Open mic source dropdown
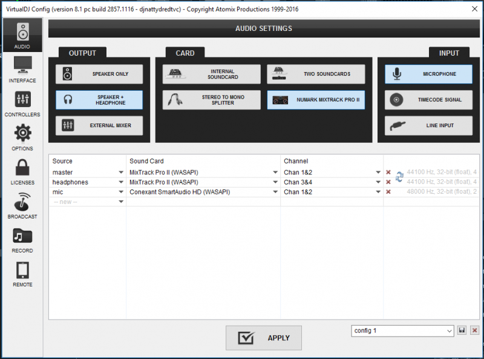The height and width of the screenshot is (359, 484). click(121, 192)
